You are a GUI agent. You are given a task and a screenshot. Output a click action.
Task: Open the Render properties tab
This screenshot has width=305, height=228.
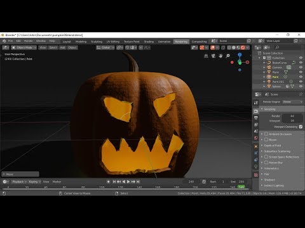(x=256, y=111)
